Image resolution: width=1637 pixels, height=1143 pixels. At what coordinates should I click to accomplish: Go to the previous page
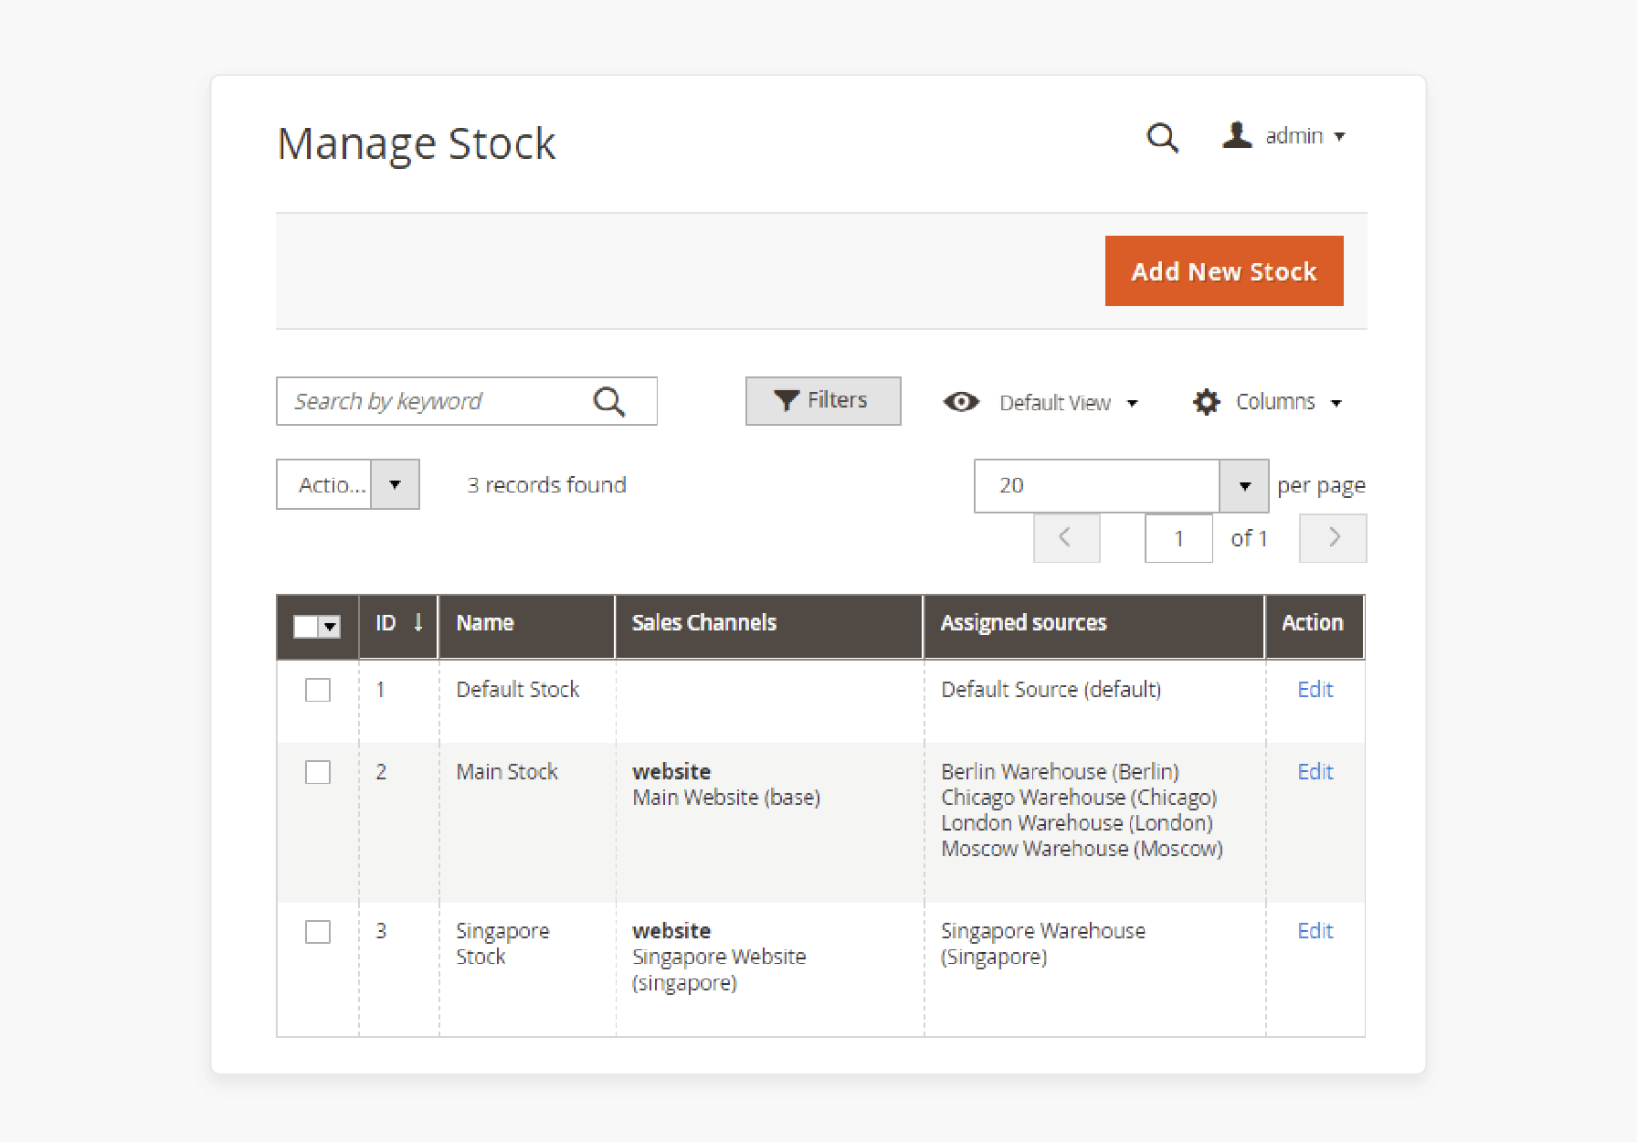1066,538
